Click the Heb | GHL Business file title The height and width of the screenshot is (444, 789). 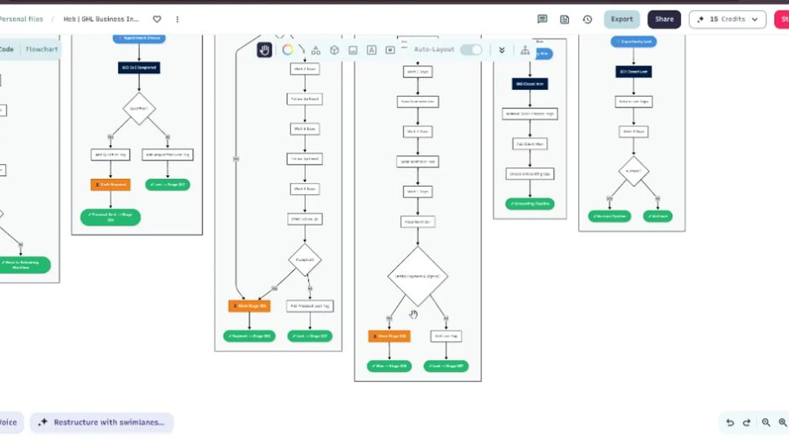point(101,19)
